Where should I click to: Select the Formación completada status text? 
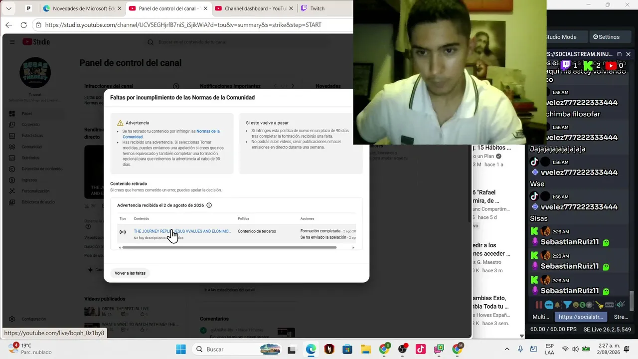point(320,231)
